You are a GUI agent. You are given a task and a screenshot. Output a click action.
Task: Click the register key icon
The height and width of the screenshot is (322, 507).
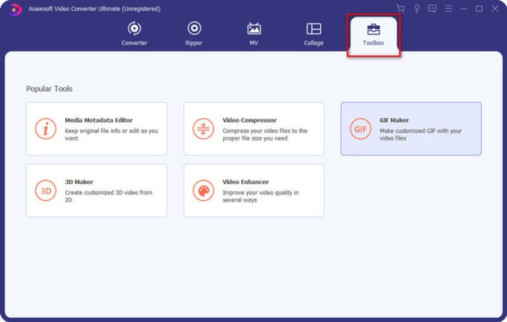pos(416,9)
